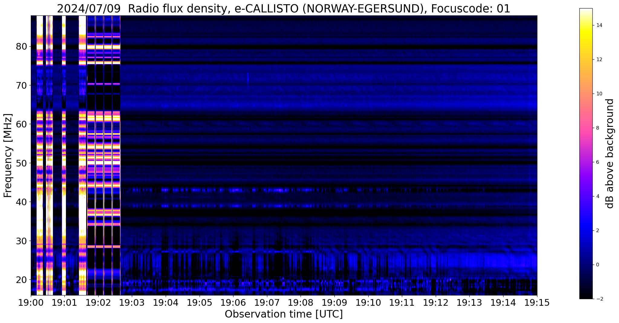Click the colorbar tick label 8
Image resolution: width=619 pixels, height=323 pixels.
pyautogui.click(x=597, y=128)
